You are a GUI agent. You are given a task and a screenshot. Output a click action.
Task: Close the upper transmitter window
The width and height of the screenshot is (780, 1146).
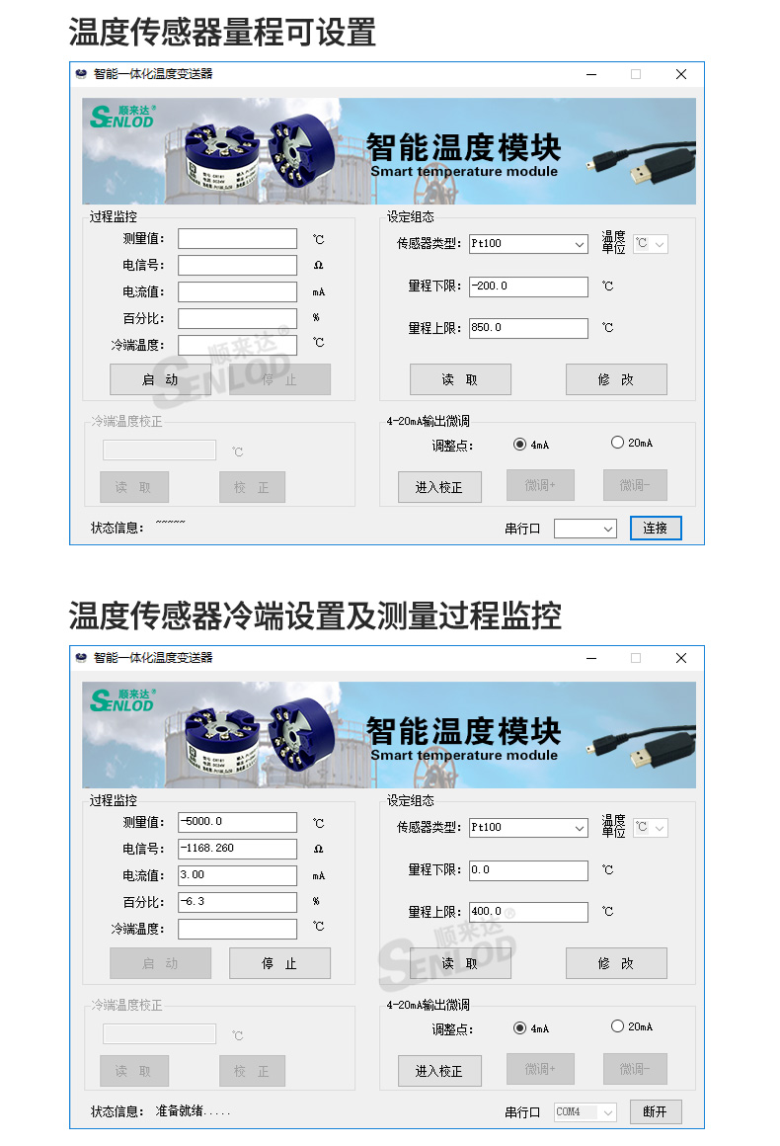[x=680, y=74]
